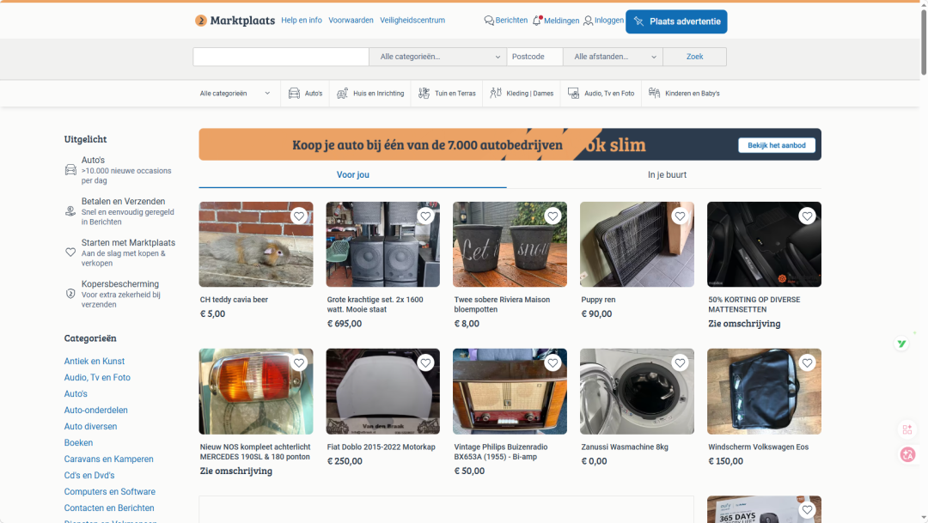This screenshot has width=928, height=523.
Task: Open Berichten messages icon
Action: [x=489, y=21]
